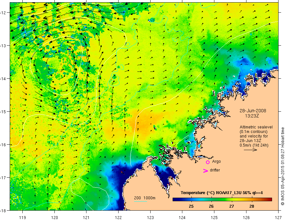
Task: Click the latitude axis label '-15'
Action: [4, 111]
